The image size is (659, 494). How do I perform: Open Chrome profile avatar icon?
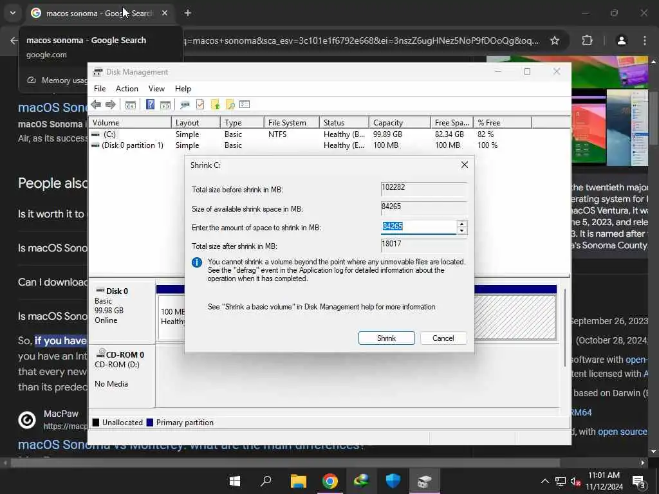pyautogui.click(x=621, y=41)
